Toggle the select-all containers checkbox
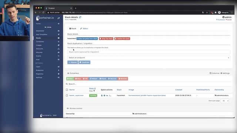 [67, 90]
